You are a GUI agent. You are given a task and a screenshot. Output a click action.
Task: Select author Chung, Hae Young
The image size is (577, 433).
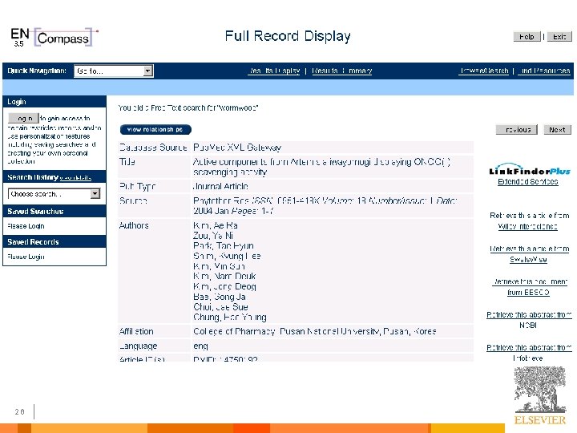coord(230,318)
